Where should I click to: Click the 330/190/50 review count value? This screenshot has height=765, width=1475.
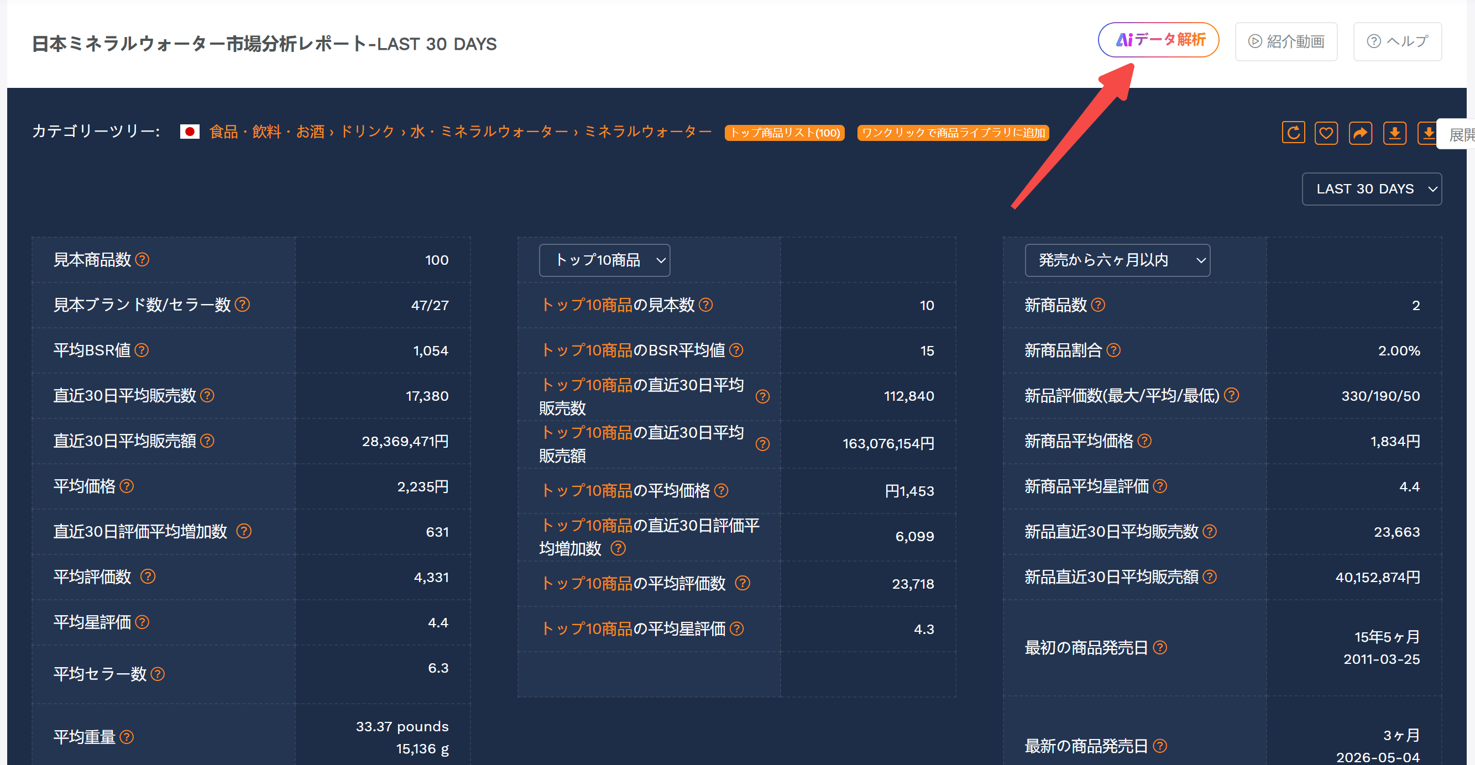tap(1380, 396)
